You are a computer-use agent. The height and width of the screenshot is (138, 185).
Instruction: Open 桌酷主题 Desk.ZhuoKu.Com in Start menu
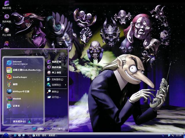point(23,70)
